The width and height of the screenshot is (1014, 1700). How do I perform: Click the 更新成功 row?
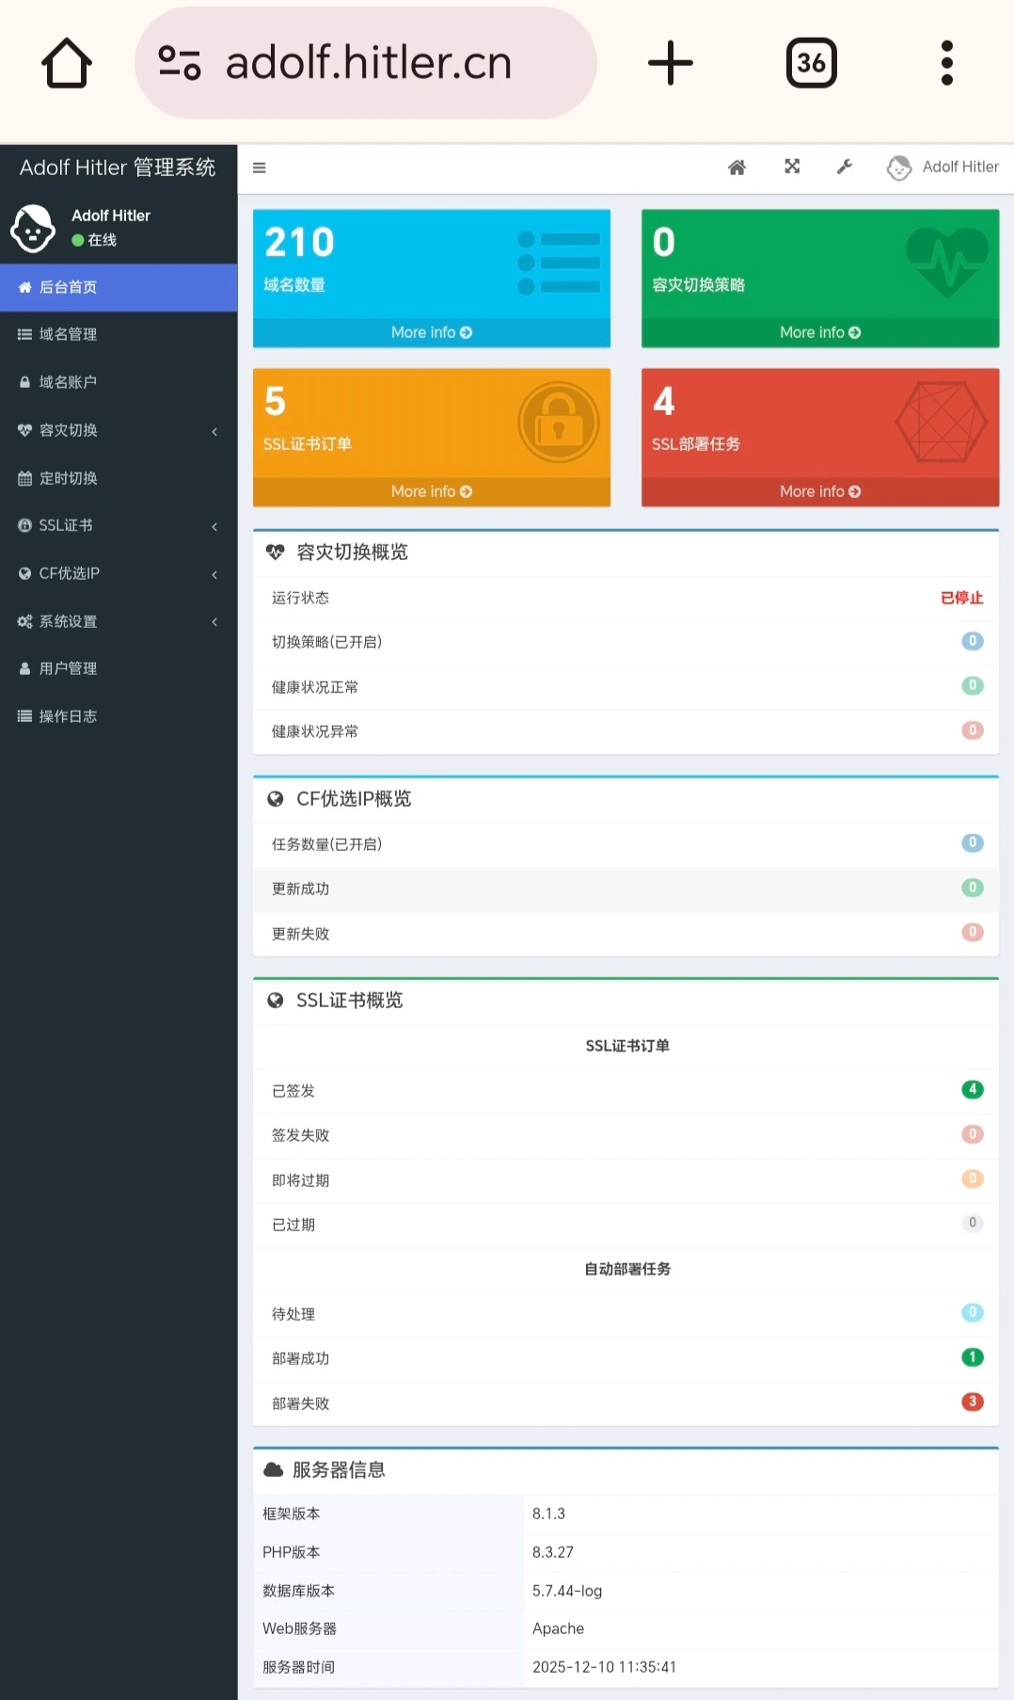(626, 889)
